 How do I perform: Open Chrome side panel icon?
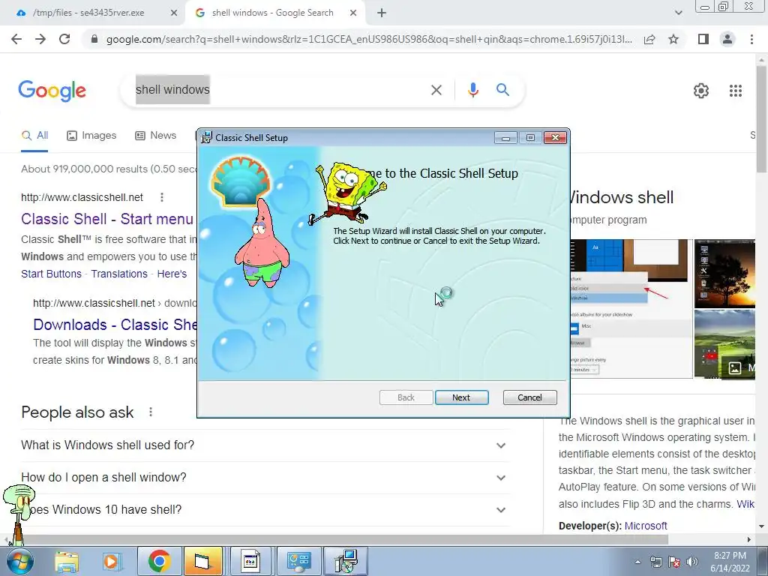(703, 39)
